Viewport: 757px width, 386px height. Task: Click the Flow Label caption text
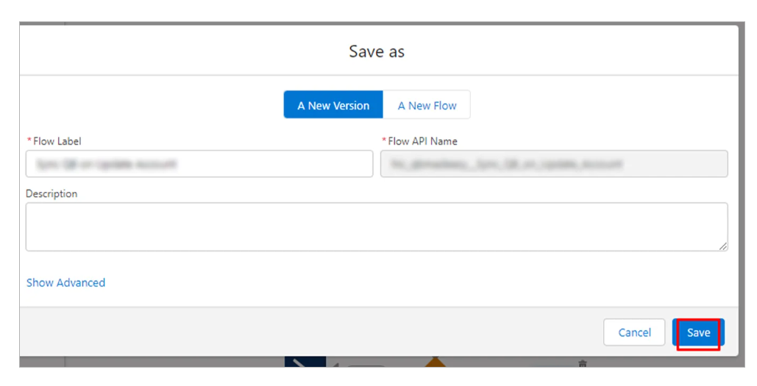click(x=57, y=141)
